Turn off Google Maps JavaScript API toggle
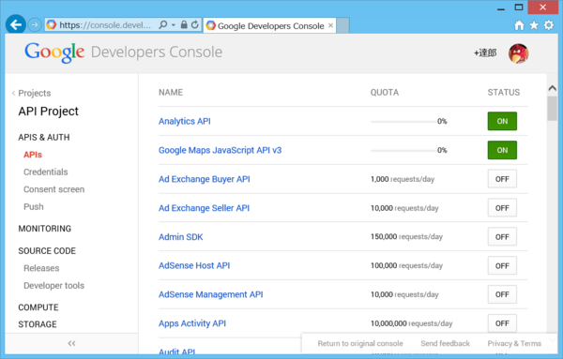The width and height of the screenshot is (563, 359). pyautogui.click(x=502, y=150)
